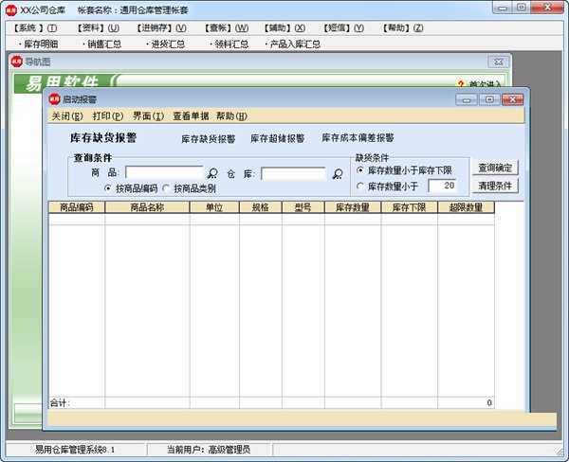Image resolution: width=569 pixels, height=462 pixels.
Task: Close the 导航图 window
Action: tap(499, 62)
